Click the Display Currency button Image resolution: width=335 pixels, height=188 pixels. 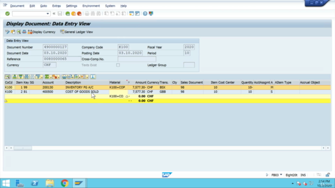point(42,32)
